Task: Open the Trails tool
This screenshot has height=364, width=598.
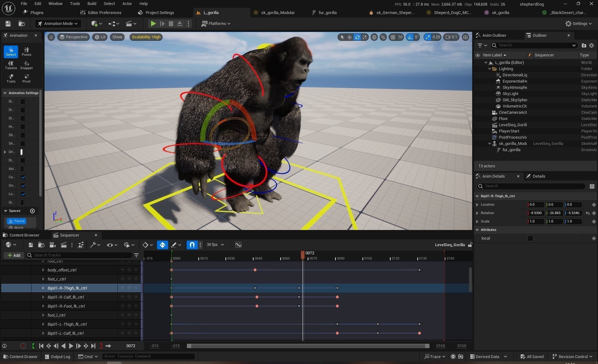Action: pyautogui.click(x=11, y=79)
